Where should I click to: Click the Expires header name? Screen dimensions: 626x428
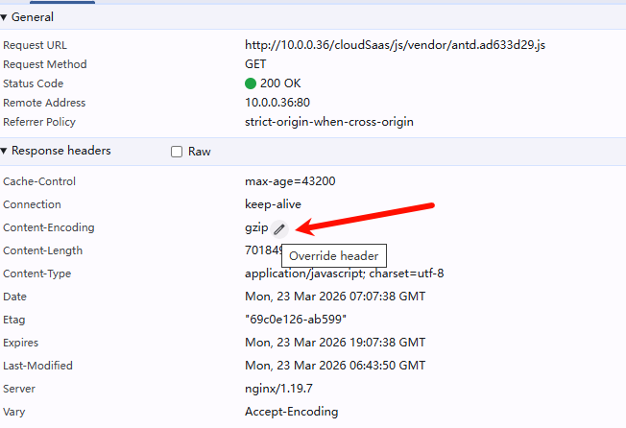(x=20, y=343)
